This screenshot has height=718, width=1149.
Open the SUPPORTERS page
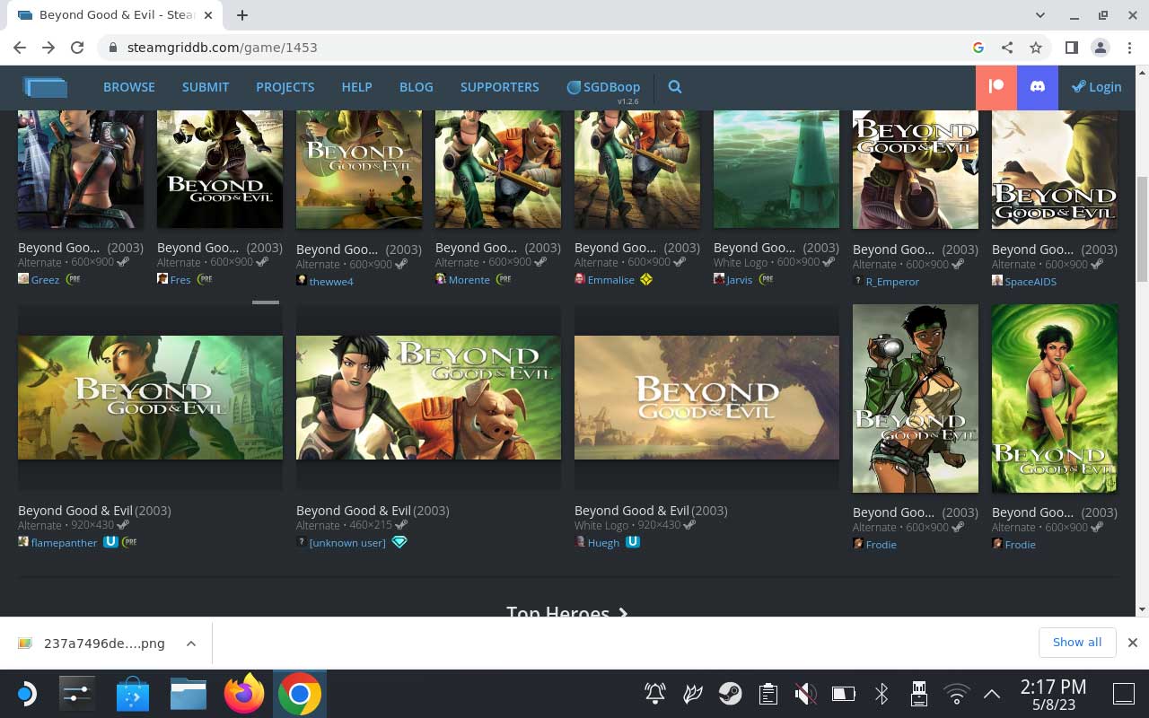pyautogui.click(x=500, y=87)
